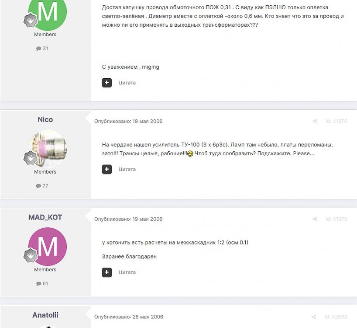Share Anatolii's post via the share icon
Screen dimensions: 357x328
tap(314, 317)
